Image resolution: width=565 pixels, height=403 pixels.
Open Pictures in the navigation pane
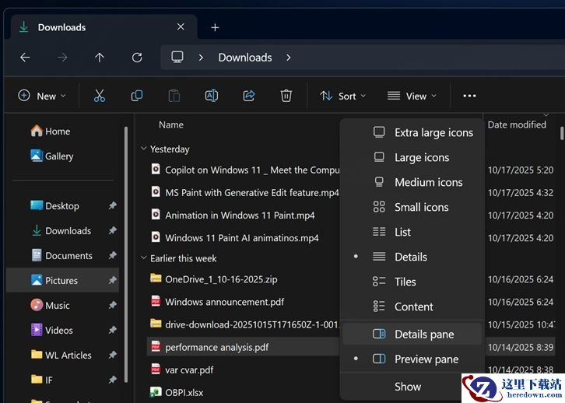point(61,281)
